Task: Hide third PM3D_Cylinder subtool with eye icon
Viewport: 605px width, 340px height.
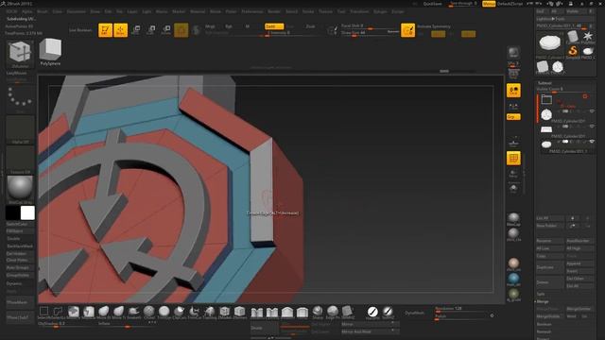Action: tap(592, 142)
